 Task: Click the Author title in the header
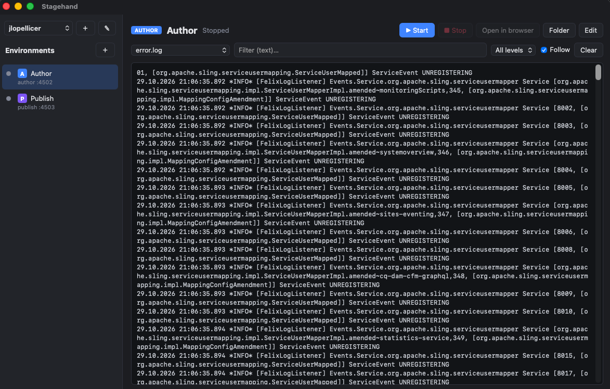(182, 30)
